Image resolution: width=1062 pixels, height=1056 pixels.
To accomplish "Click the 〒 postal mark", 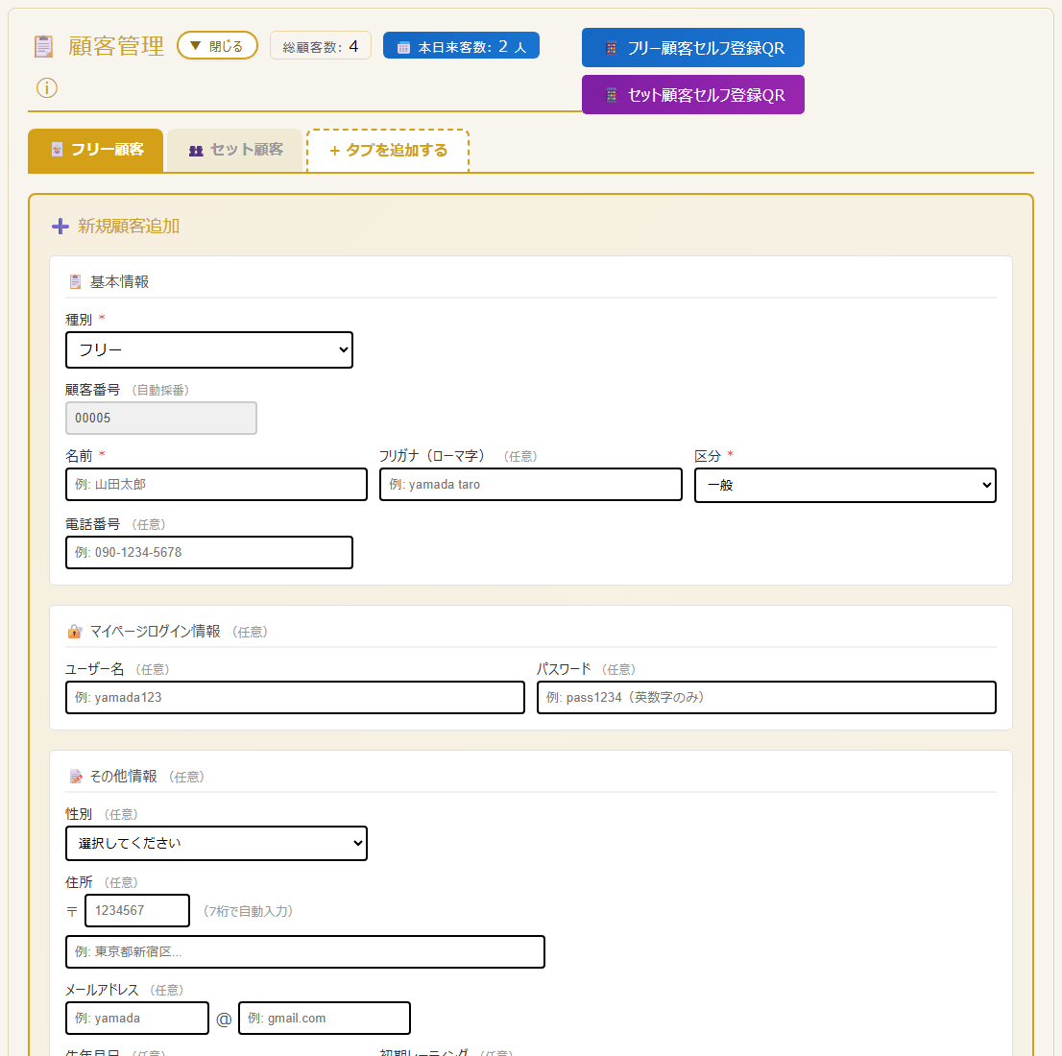I will [x=72, y=912].
